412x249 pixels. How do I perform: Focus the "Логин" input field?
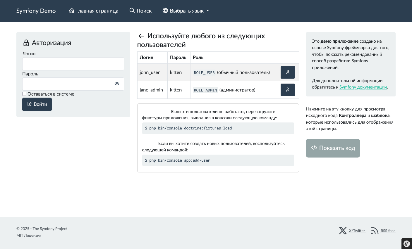coord(73,64)
